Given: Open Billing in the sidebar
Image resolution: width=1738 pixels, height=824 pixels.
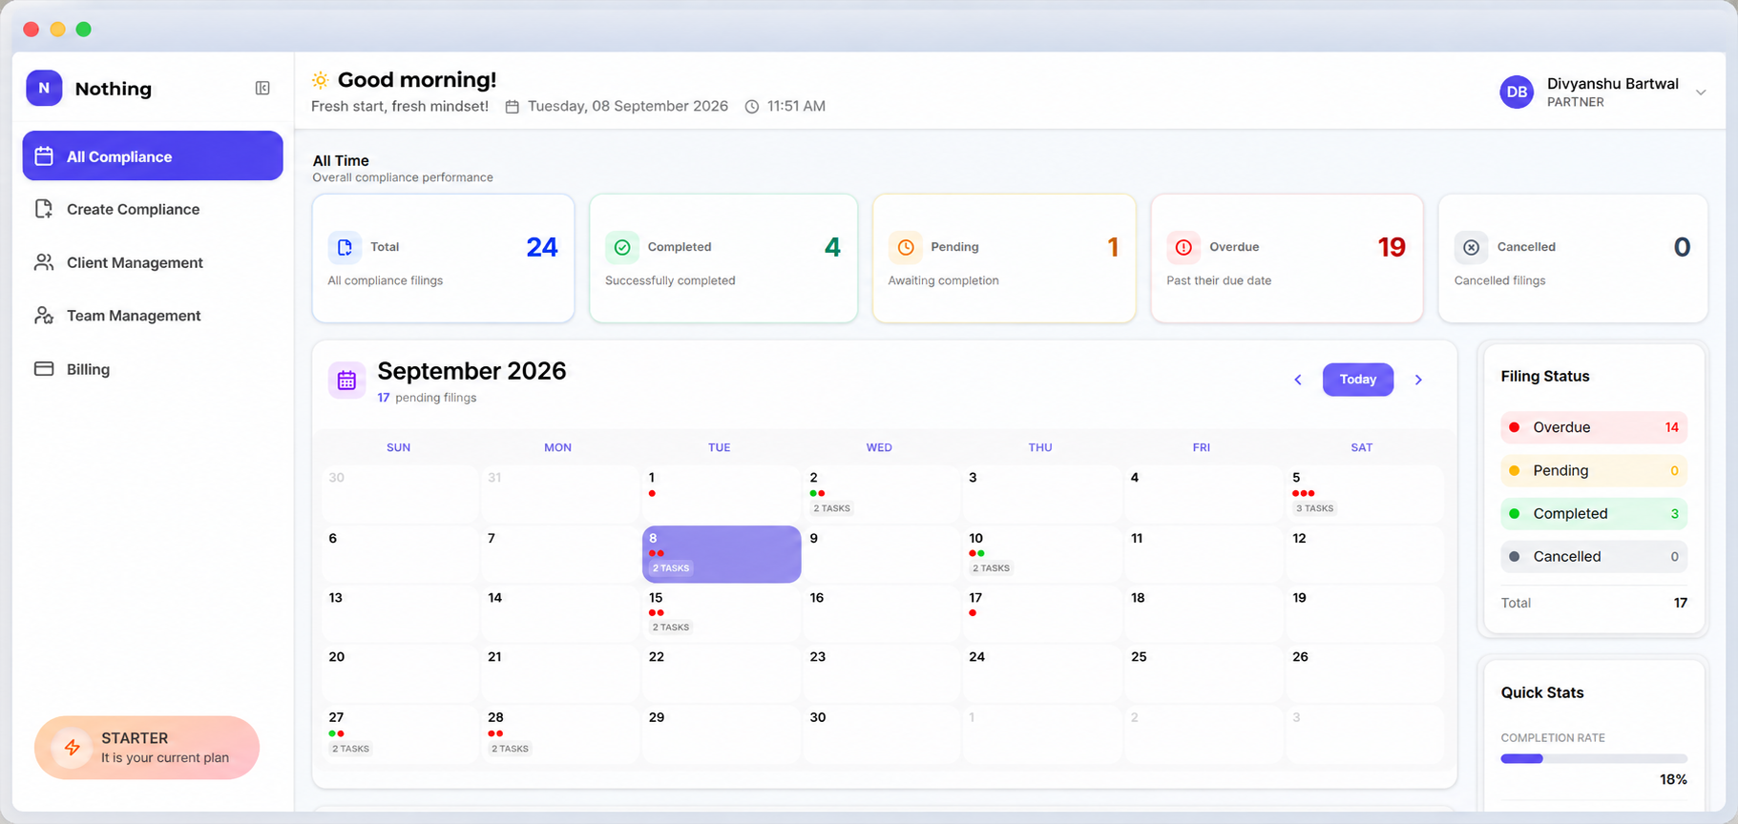Looking at the screenshot, I should click(x=153, y=369).
